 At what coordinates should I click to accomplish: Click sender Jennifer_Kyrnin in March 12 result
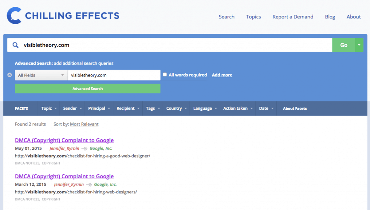pyautogui.click(x=69, y=184)
